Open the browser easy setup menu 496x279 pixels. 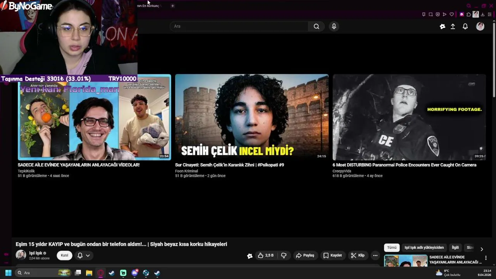tap(489, 14)
